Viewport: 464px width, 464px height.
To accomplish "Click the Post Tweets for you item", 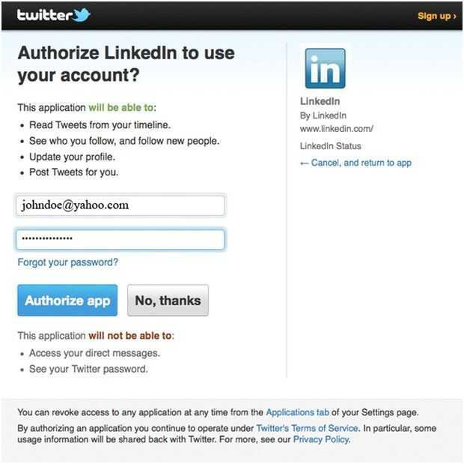I will [x=73, y=172].
